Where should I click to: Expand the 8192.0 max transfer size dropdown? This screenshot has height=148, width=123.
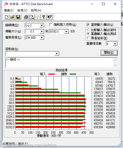click(66, 32)
